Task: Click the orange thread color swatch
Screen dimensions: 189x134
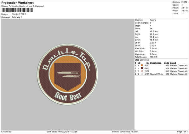Action: pos(142,65)
